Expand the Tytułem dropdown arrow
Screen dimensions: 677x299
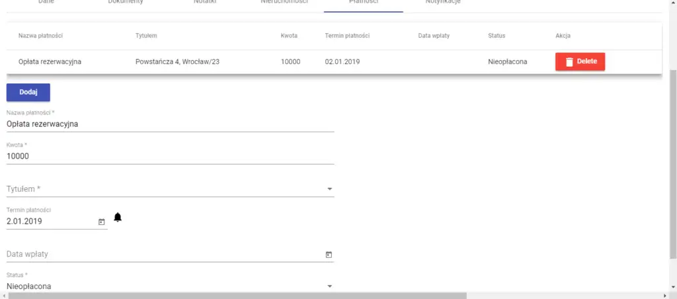pos(329,189)
